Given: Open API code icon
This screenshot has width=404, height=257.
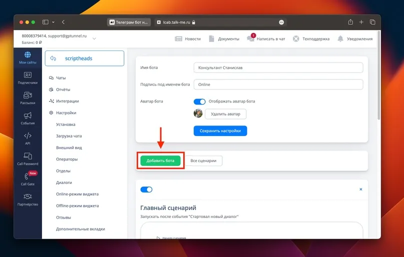Looking at the screenshot, I should [28, 135].
